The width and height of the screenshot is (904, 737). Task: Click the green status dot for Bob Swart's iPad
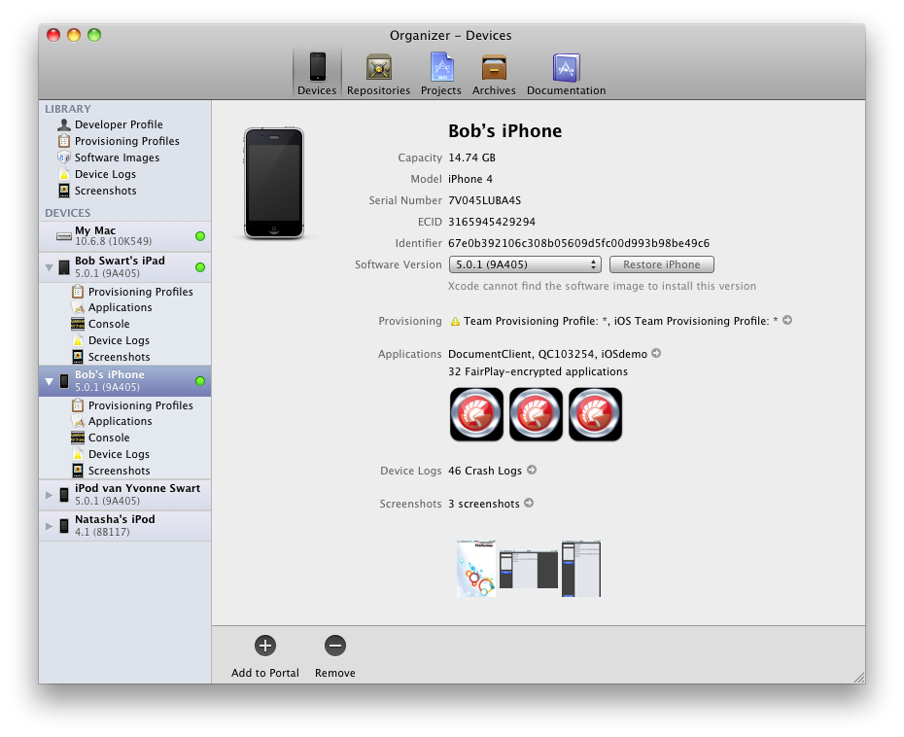(200, 267)
